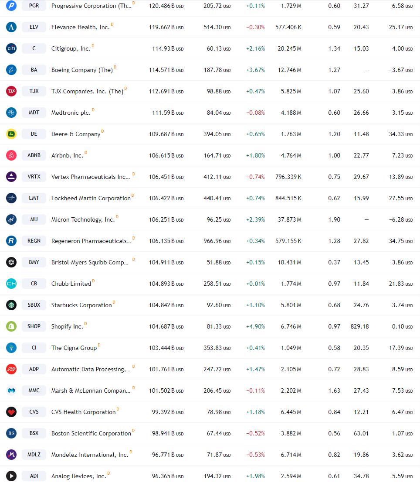The width and height of the screenshot is (420, 483).
Task: Click the delayed-data D marker next to Airbnb
Action: (x=86, y=152)
